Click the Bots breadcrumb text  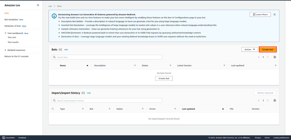point(59,6)
